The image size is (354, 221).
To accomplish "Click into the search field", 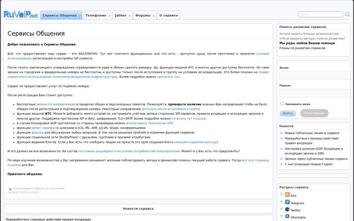I will [321, 14].
